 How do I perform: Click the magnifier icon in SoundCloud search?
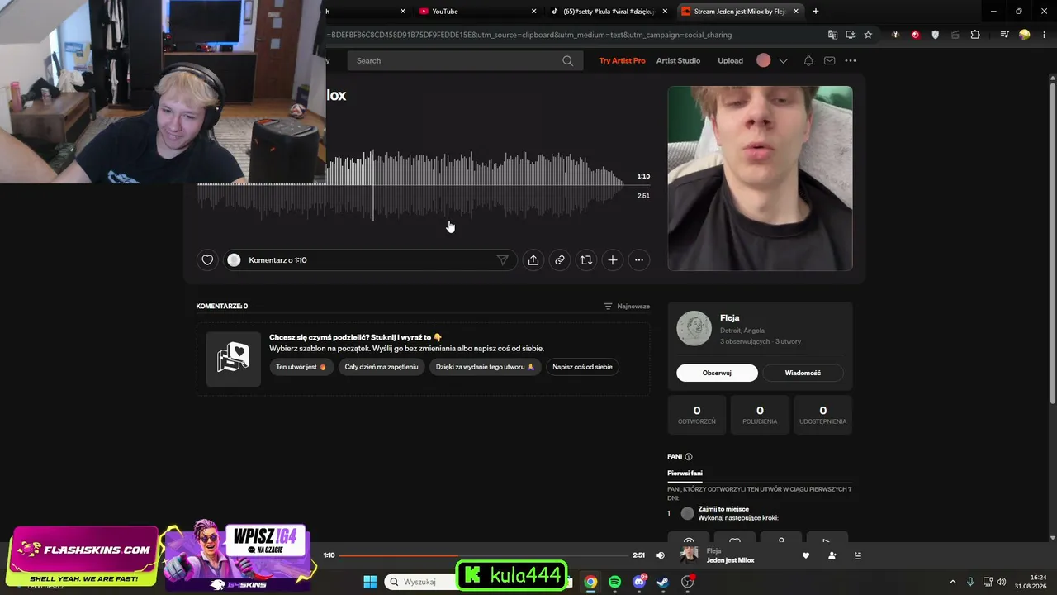click(x=567, y=60)
